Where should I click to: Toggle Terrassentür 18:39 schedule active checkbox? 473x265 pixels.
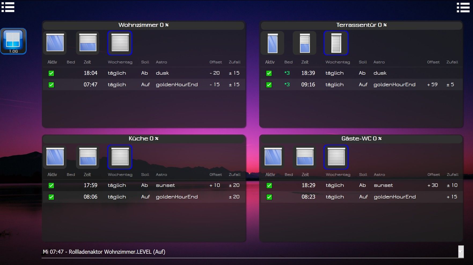pos(269,73)
